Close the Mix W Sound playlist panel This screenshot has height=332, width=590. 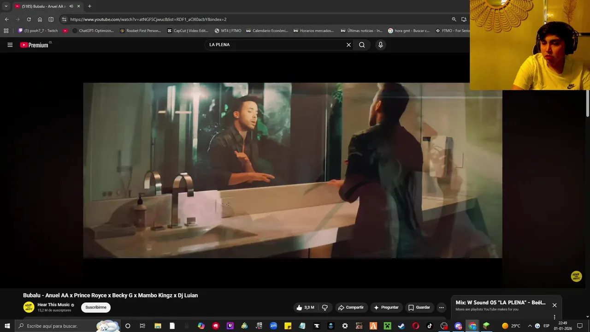(555, 305)
